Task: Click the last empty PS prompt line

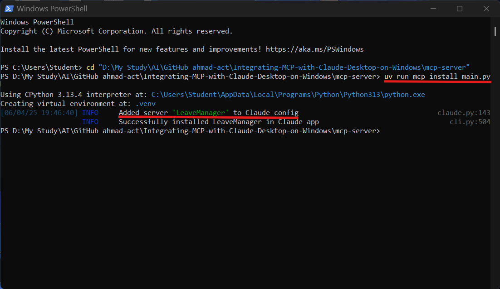Action: pos(190,131)
